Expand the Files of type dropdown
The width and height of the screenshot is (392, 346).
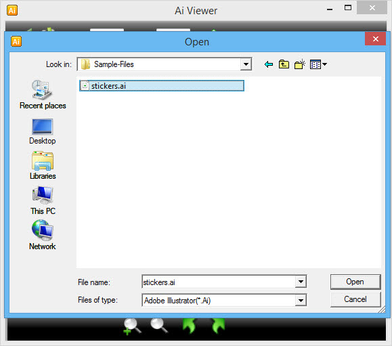point(301,300)
